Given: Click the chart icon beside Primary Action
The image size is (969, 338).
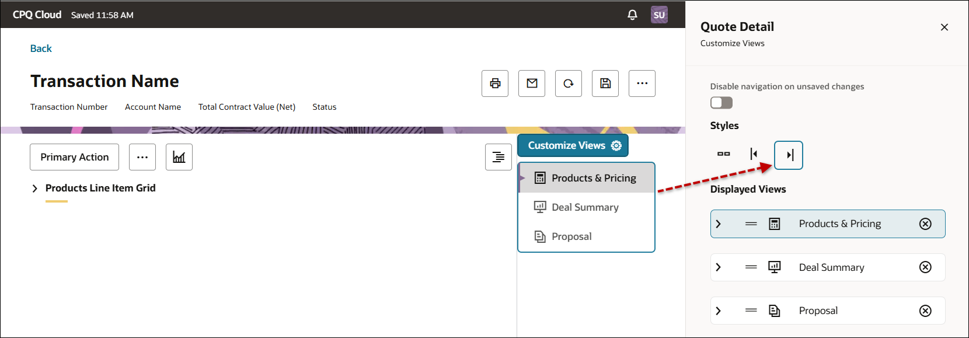Looking at the screenshot, I should point(179,157).
